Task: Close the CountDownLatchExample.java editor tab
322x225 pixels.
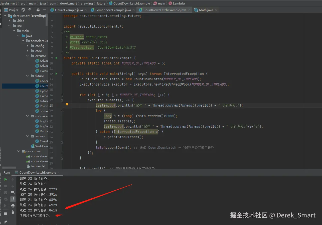Action: [189, 10]
